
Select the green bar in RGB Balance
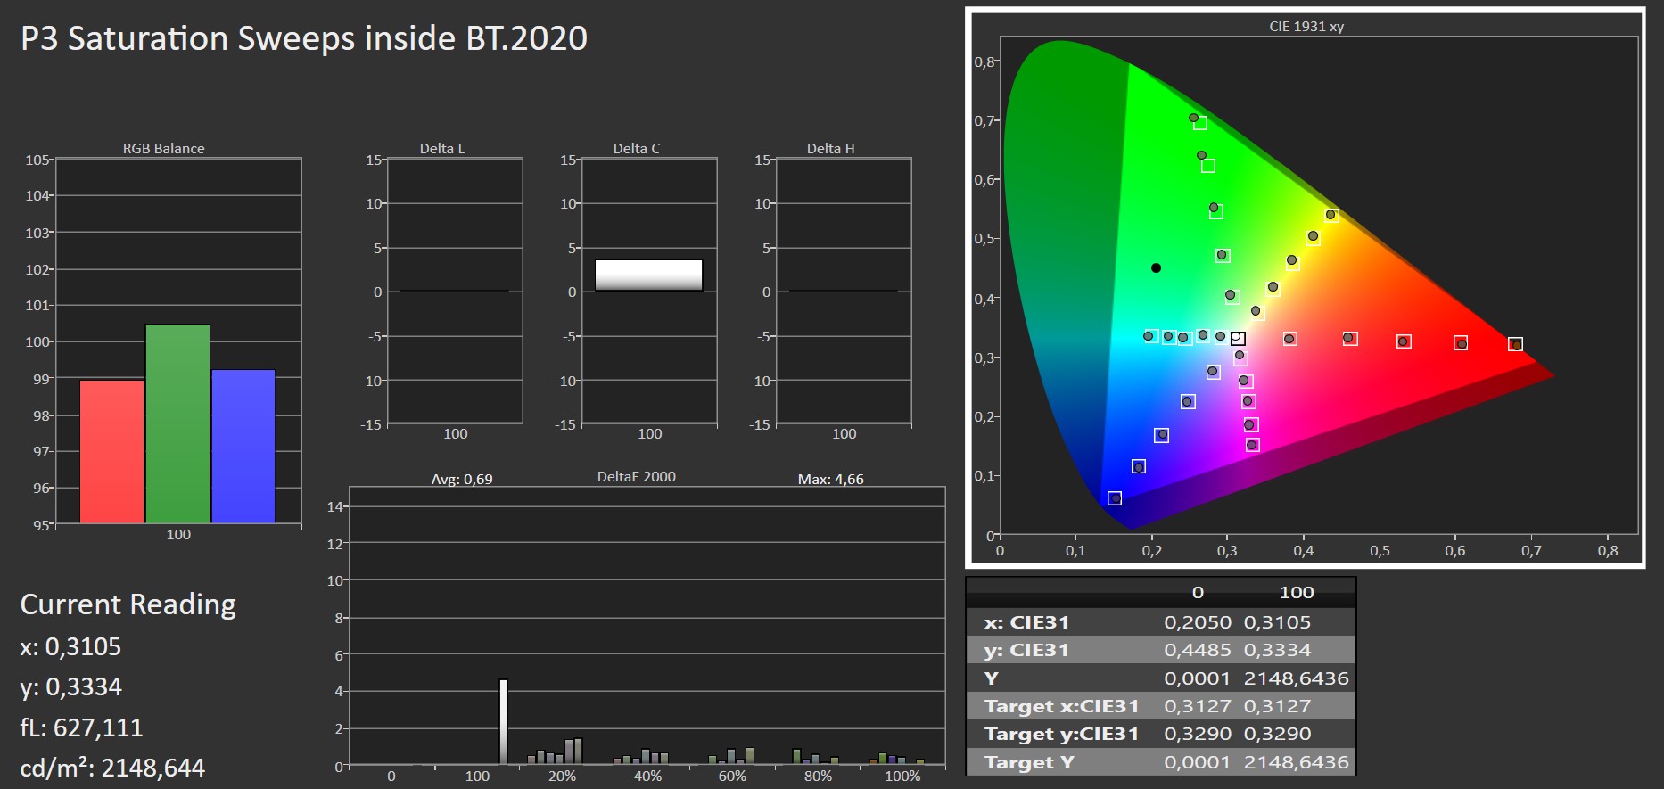click(177, 423)
